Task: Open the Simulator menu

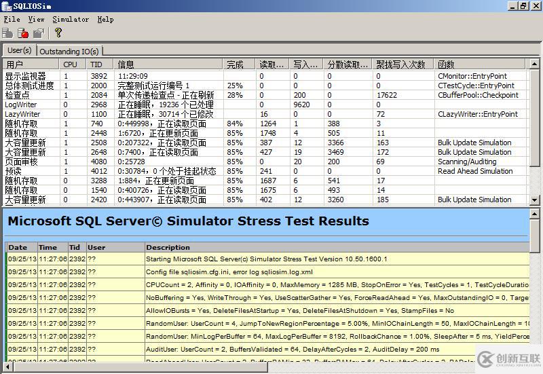Action: 71,19
